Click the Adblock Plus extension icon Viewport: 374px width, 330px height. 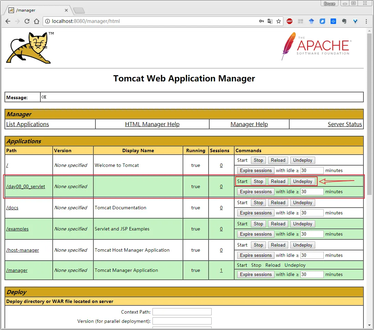pyautogui.click(x=290, y=21)
